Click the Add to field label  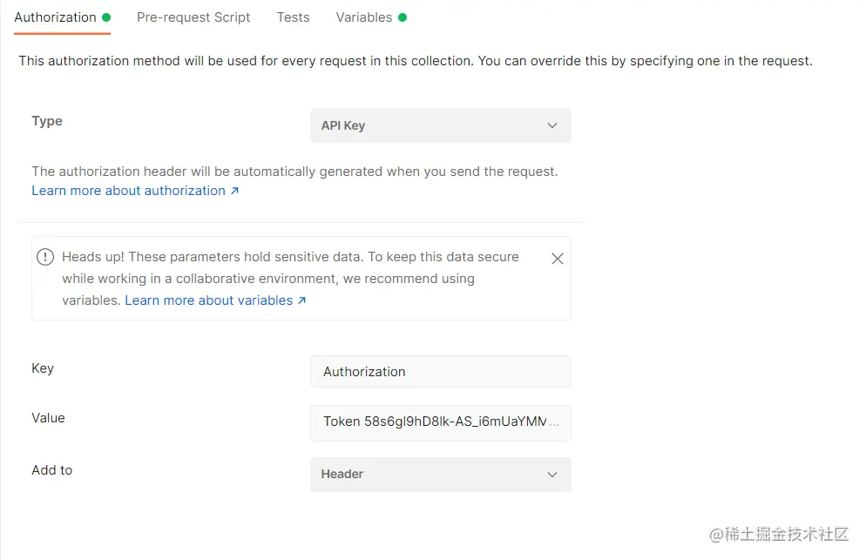coord(52,470)
